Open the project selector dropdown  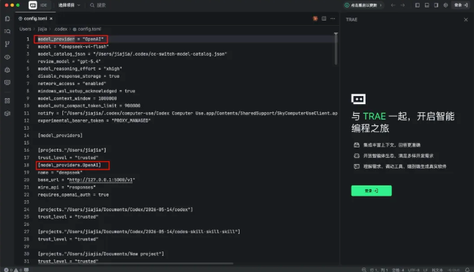pyautogui.click(x=69, y=5)
